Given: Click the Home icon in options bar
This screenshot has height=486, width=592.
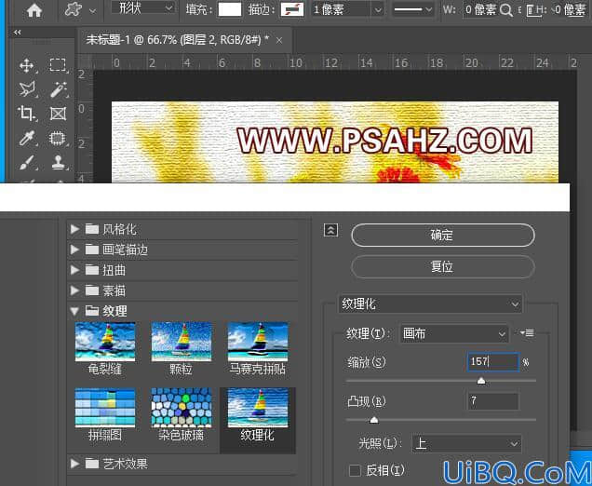Looking at the screenshot, I should pos(34,9).
